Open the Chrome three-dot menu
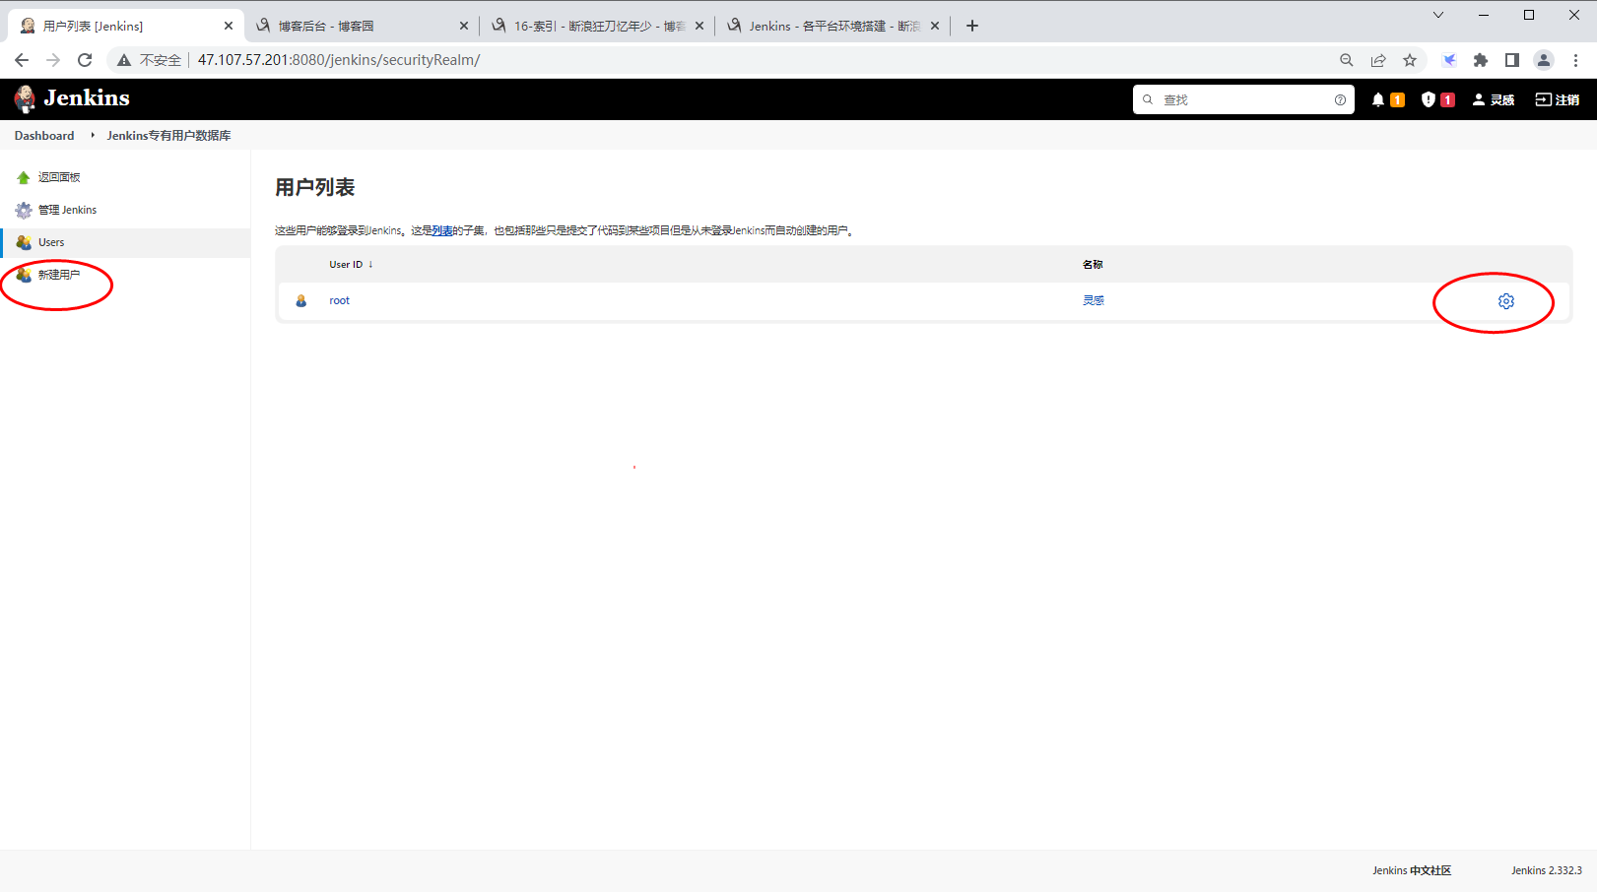This screenshot has height=892, width=1597. click(1575, 60)
